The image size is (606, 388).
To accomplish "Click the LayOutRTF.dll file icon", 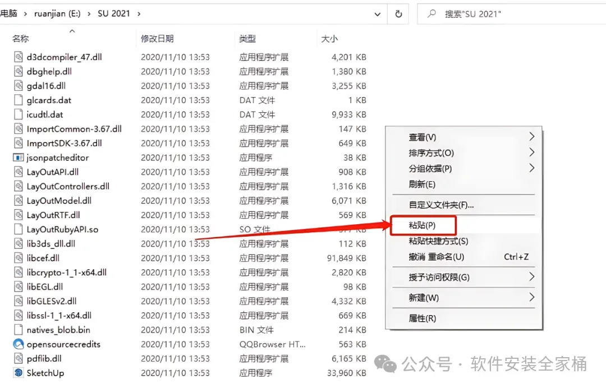I will click(x=18, y=215).
